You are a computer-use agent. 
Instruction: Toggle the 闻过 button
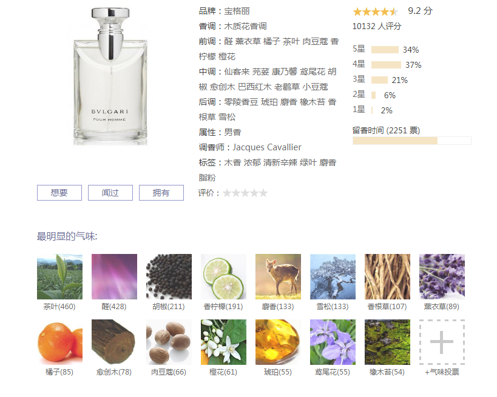pos(110,193)
